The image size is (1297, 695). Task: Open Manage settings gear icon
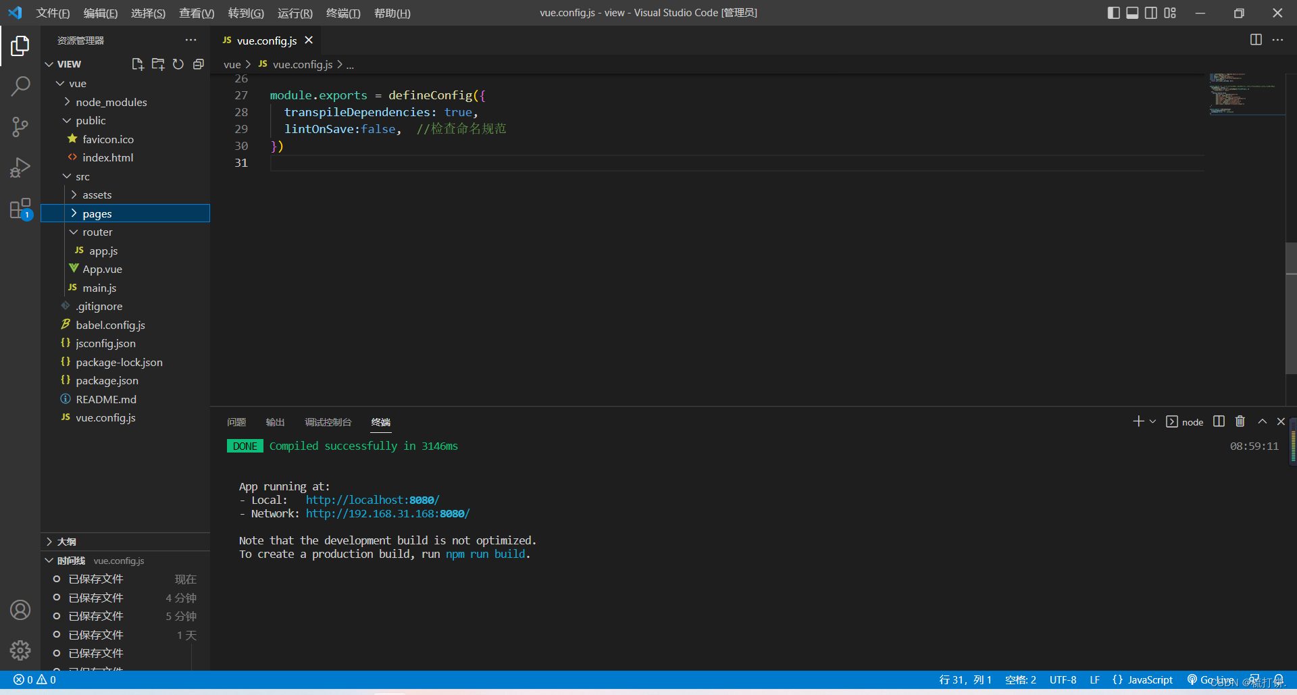(x=20, y=650)
